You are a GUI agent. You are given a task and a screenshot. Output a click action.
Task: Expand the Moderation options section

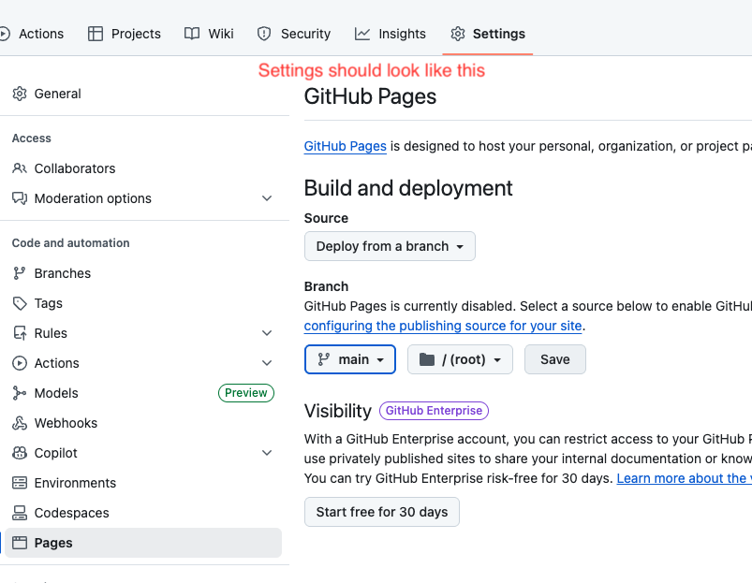(x=267, y=198)
